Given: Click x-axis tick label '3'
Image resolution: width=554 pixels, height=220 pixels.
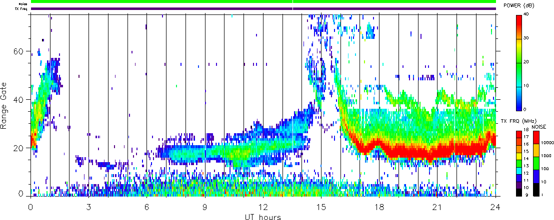Looking at the screenshot, I should pos(88,207).
